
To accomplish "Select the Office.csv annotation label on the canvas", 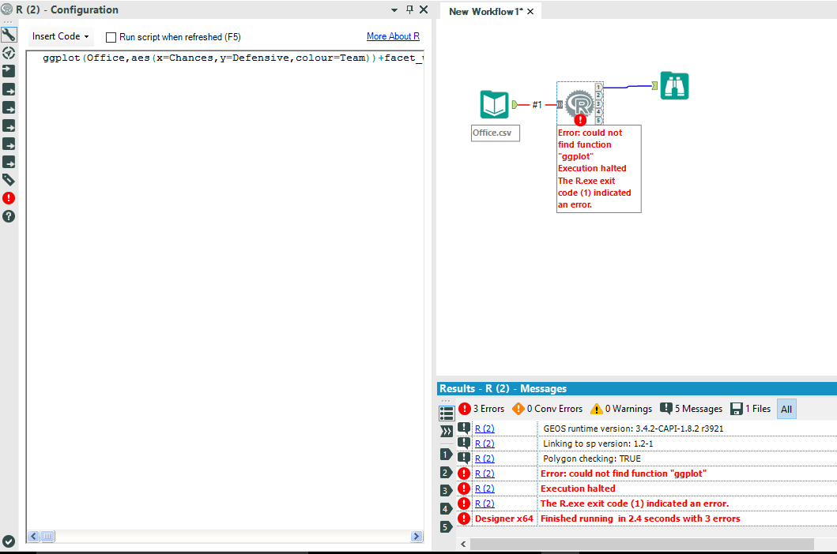I will pyautogui.click(x=496, y=133).
